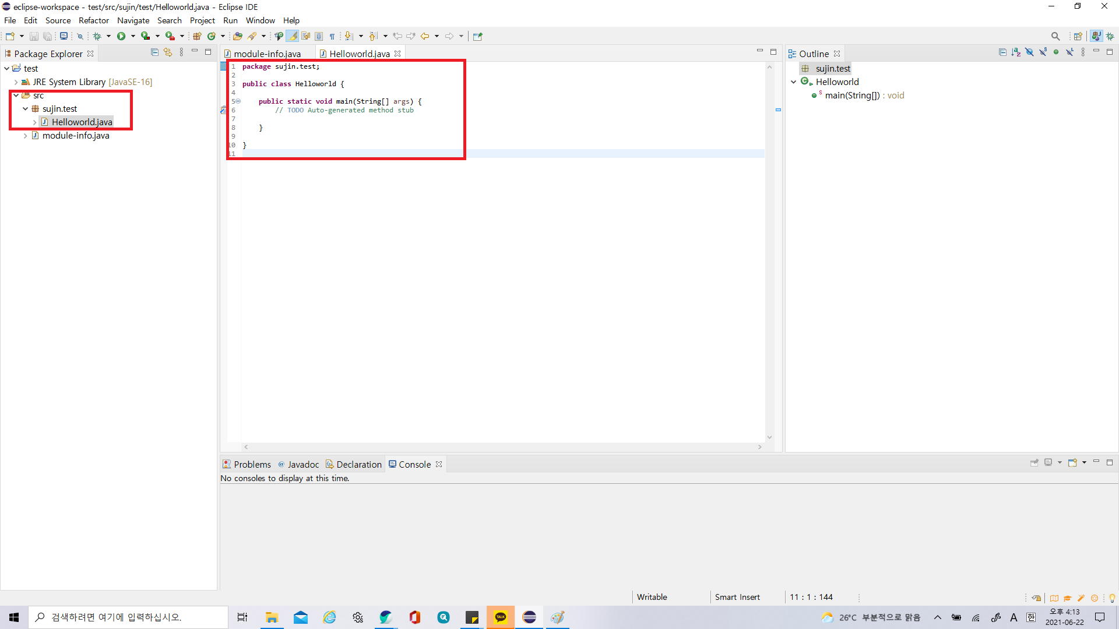Click the editor vertical scrollbar
Viewport: 1119px width, 629px height.
(x=769, y=250)
